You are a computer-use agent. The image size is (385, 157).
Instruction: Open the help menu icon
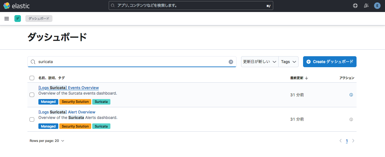pos(355,6)
